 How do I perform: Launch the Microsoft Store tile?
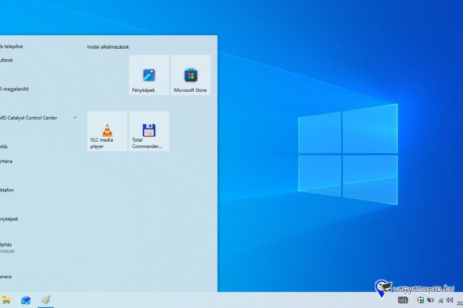tap(190, 75)
